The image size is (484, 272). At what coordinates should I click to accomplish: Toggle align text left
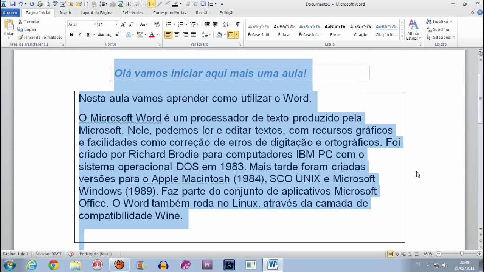click(168, 35)
